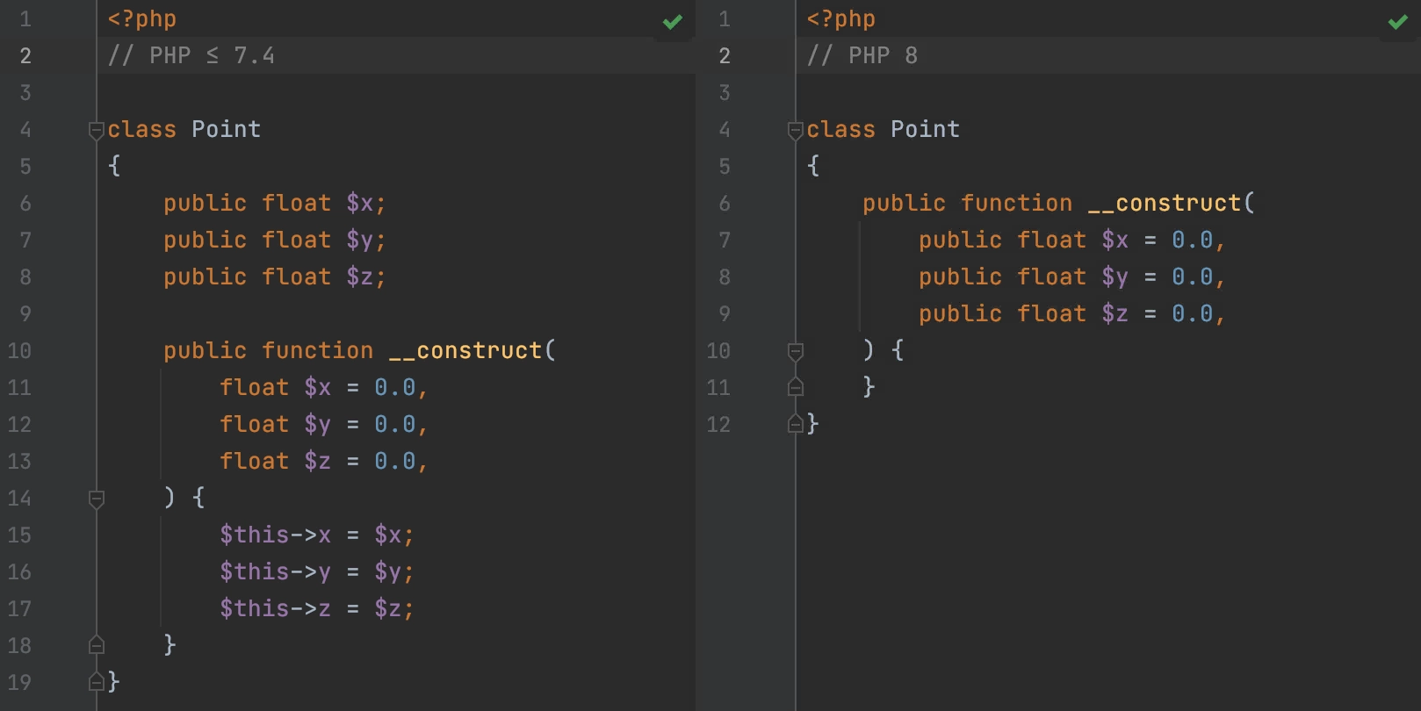Click class fold end marker at left line 19
Screen dimensions: 1421x711
click(x=97, y=682)
